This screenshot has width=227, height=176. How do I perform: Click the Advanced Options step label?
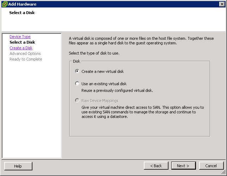(25, 54)
